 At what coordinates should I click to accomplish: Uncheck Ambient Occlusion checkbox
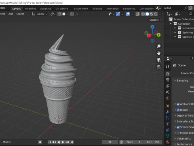pos(178,104)
